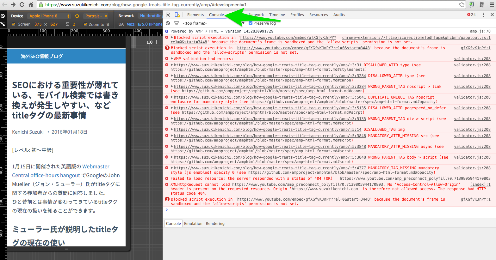
Task: Open DevTools three-dot customize menu
Action: [x=483, y=15]
